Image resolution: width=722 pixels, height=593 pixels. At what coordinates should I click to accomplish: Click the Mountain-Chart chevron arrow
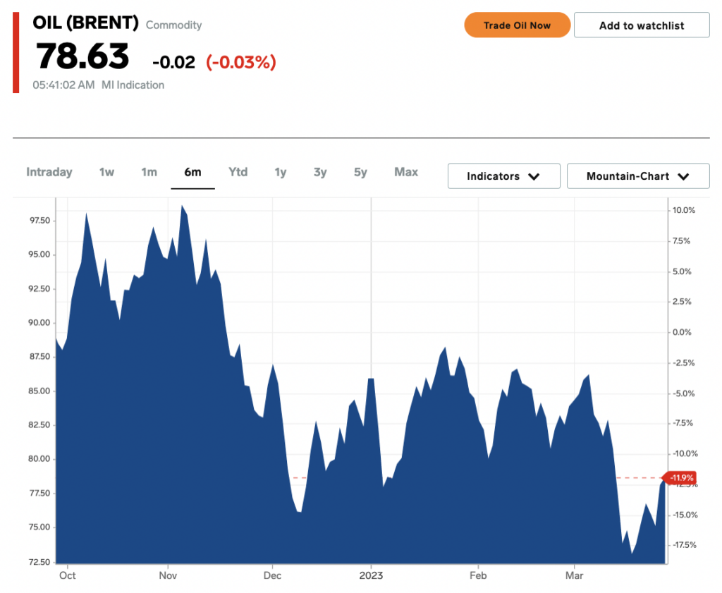click(x=684, y=176)
